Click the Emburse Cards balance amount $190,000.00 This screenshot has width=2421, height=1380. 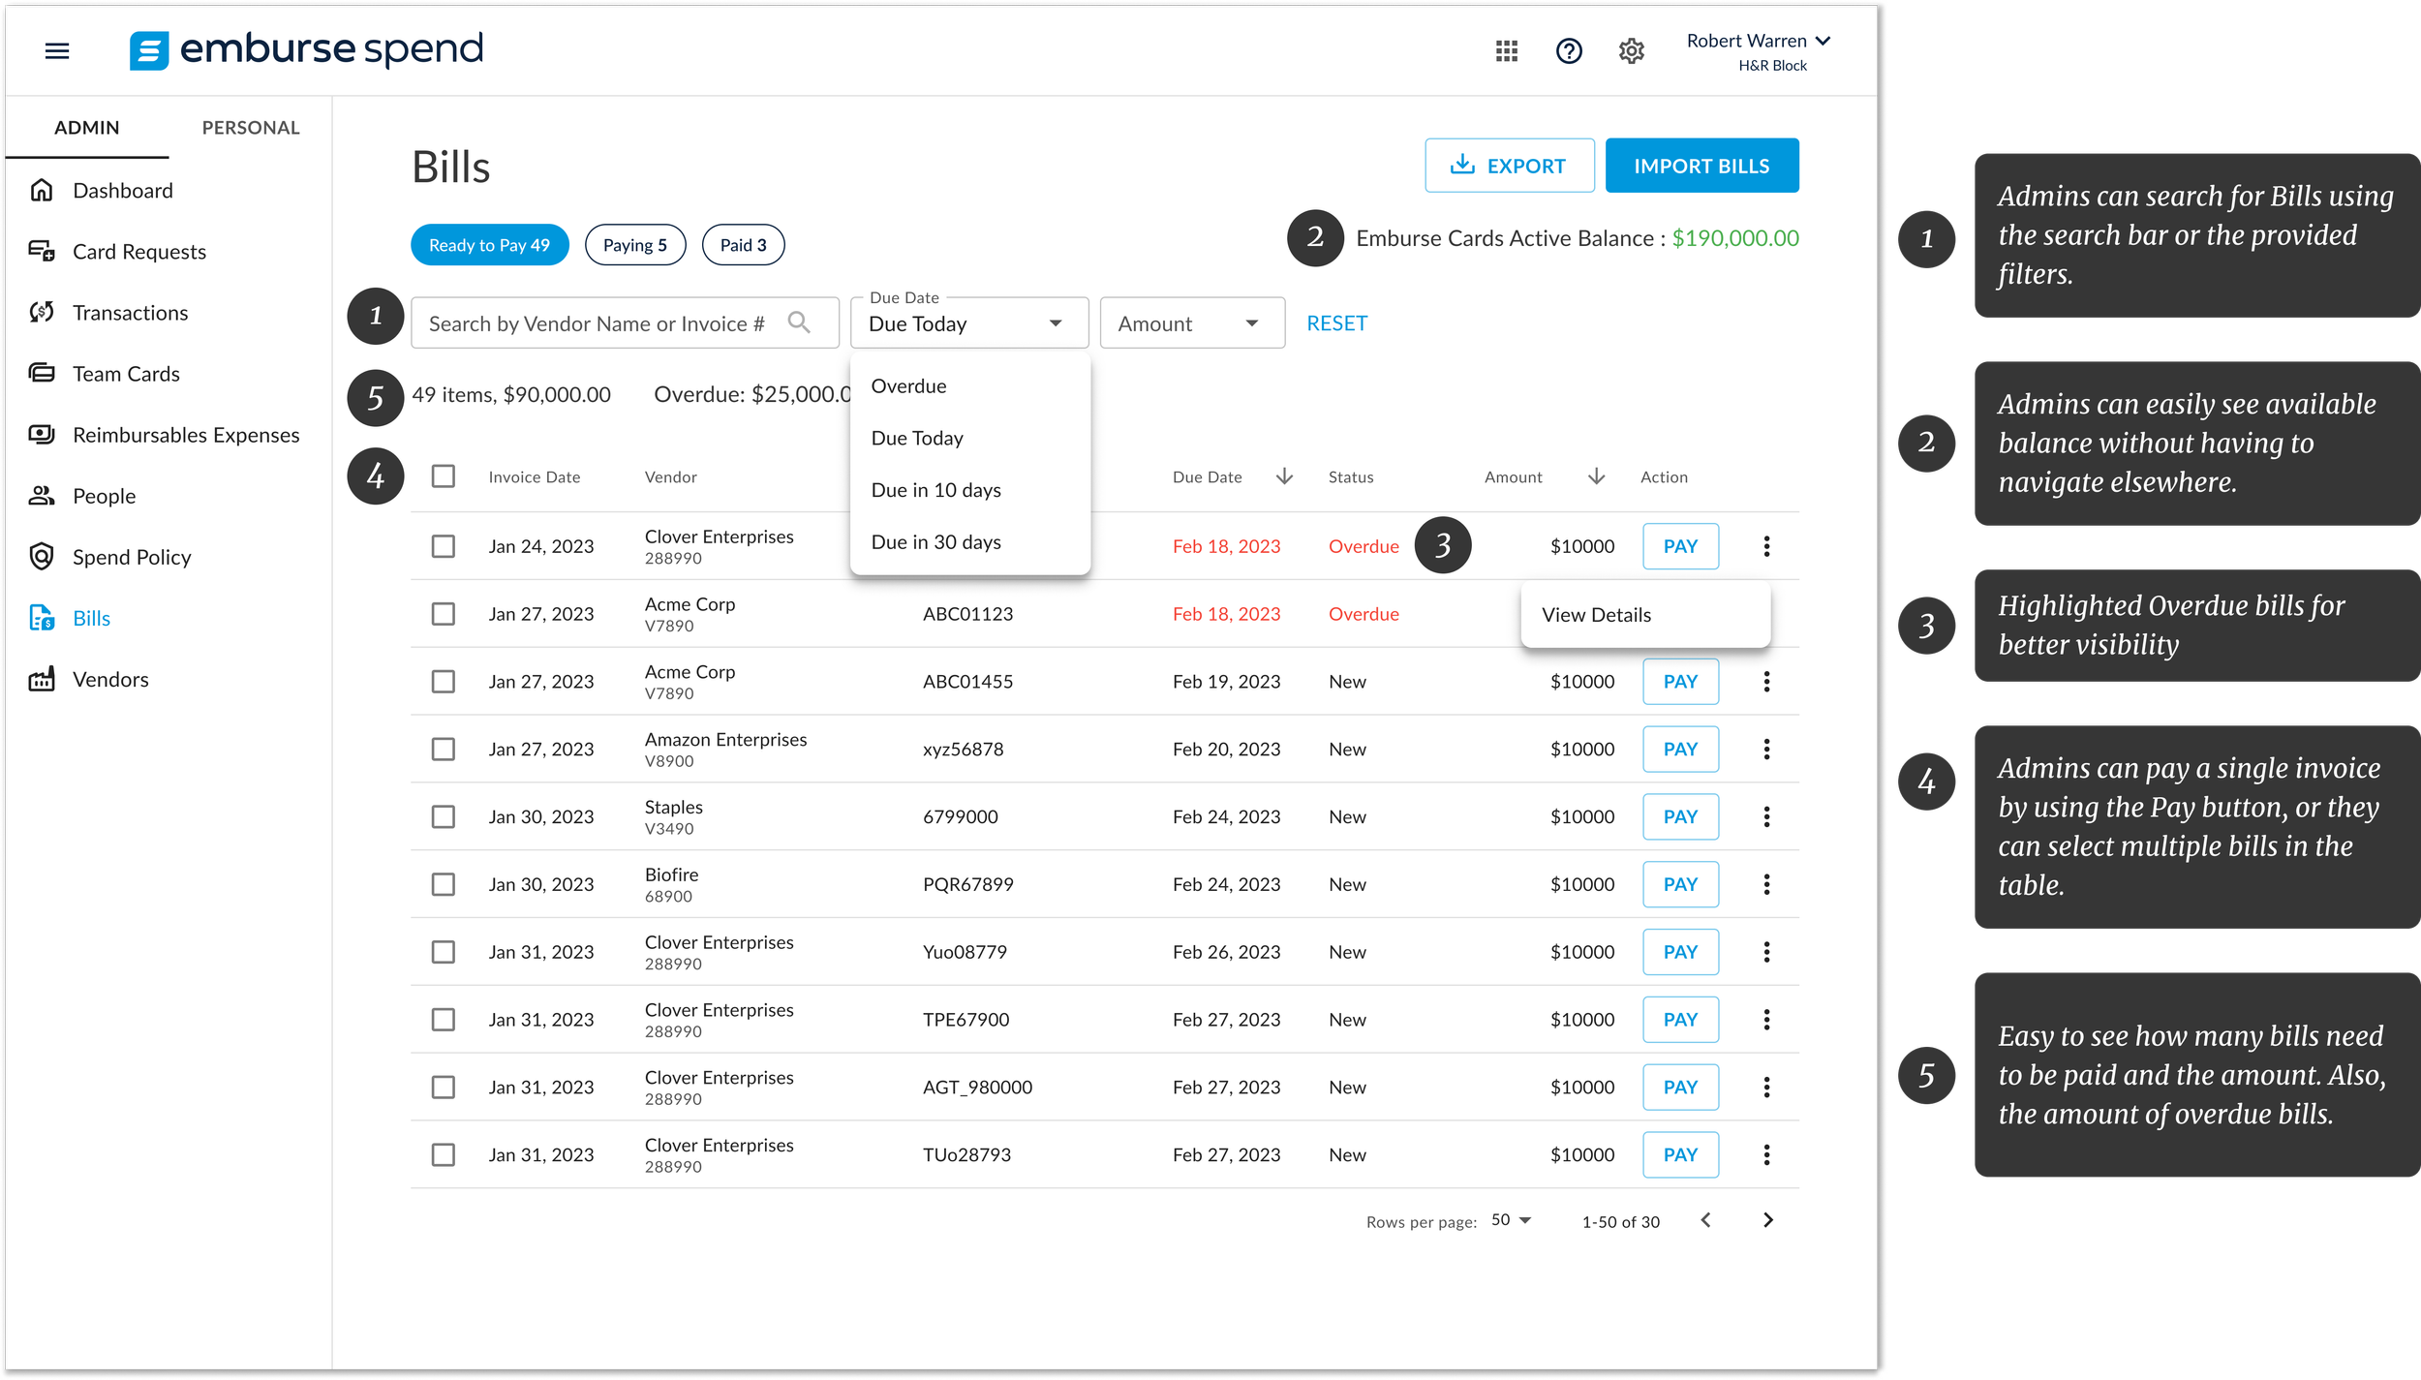(1734, 237)
